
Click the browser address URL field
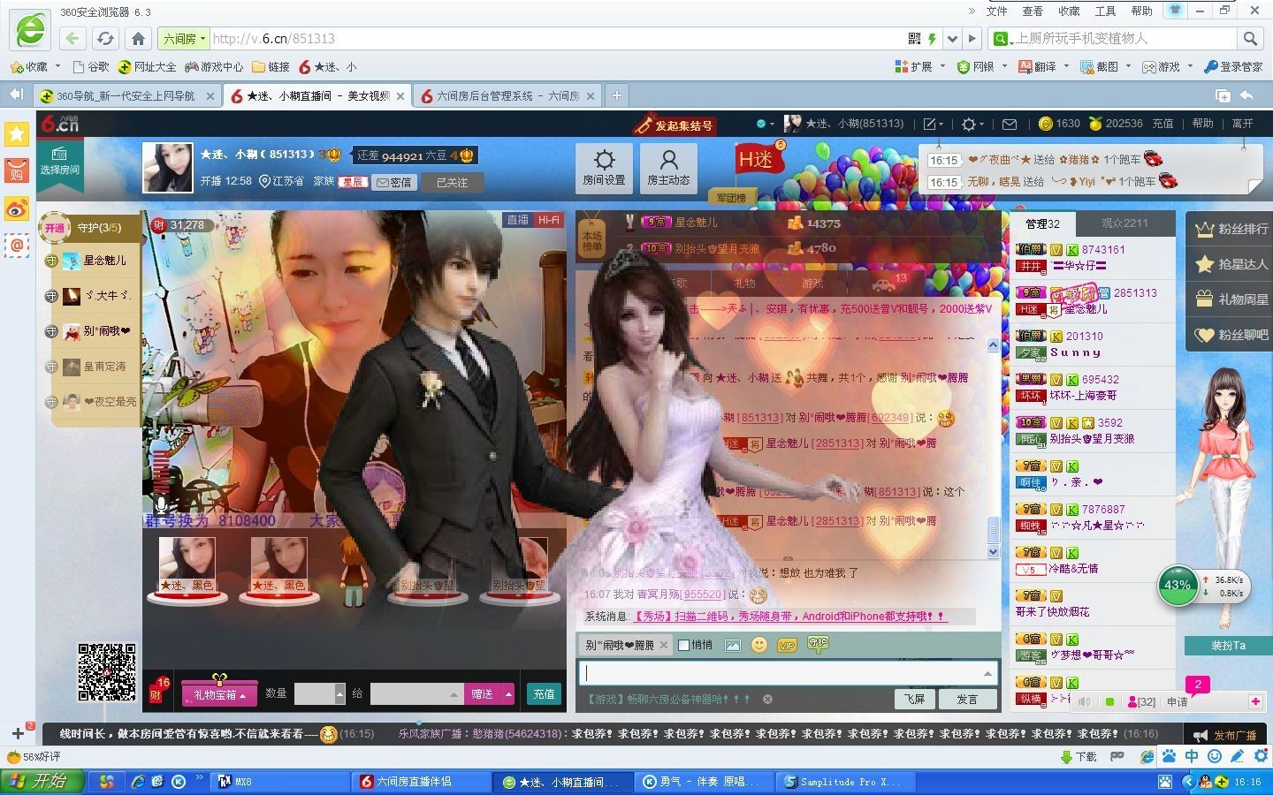pos(557,38)
